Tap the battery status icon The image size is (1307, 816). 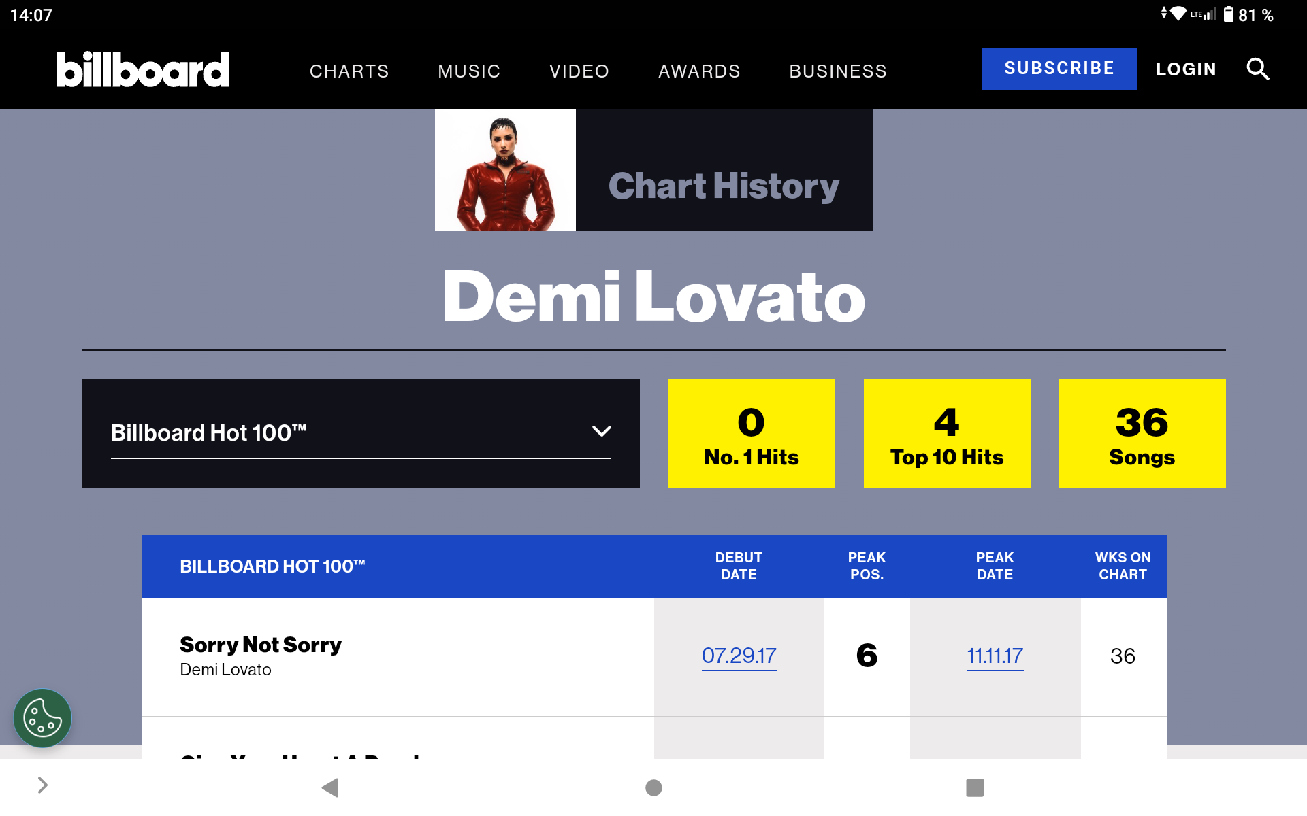click(1228, 14)
